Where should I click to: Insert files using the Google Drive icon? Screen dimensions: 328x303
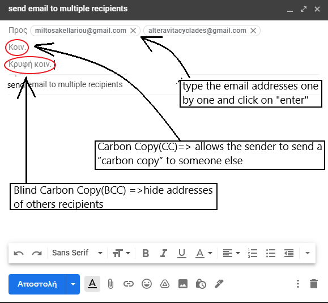165,284
